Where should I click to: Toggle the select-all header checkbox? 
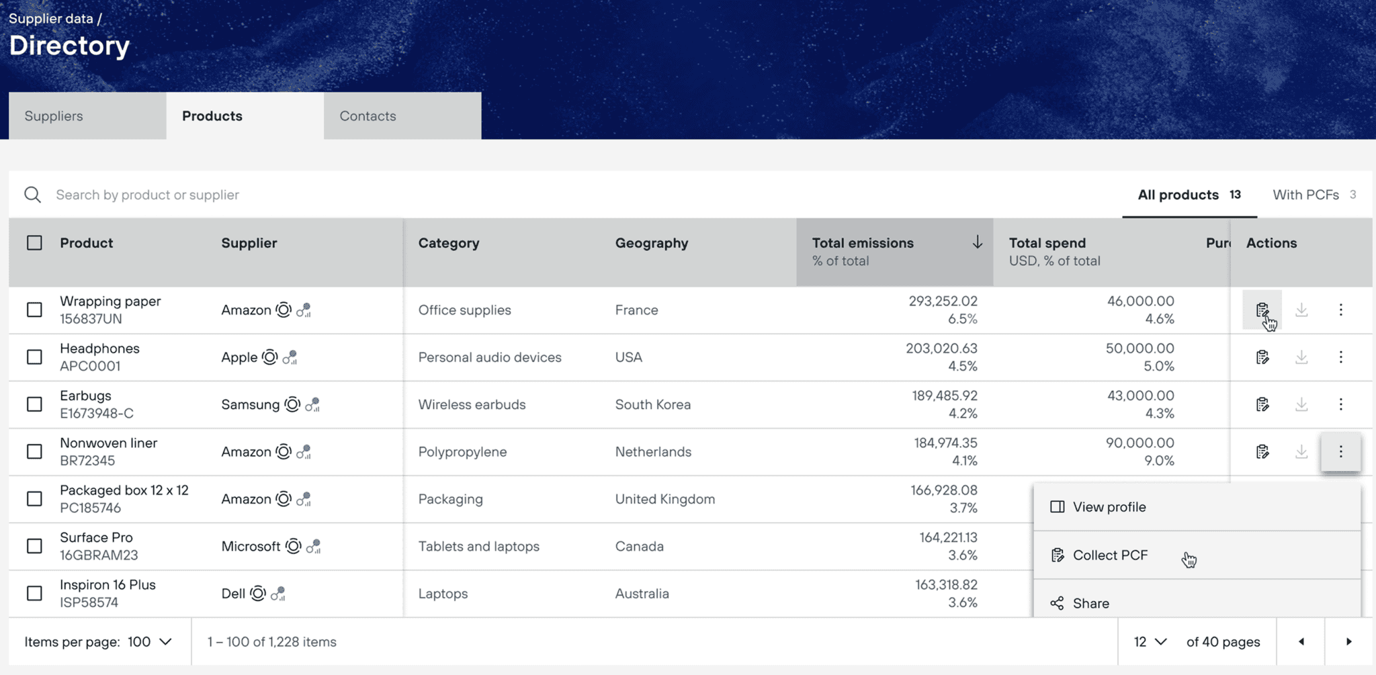tap(34, 243)
